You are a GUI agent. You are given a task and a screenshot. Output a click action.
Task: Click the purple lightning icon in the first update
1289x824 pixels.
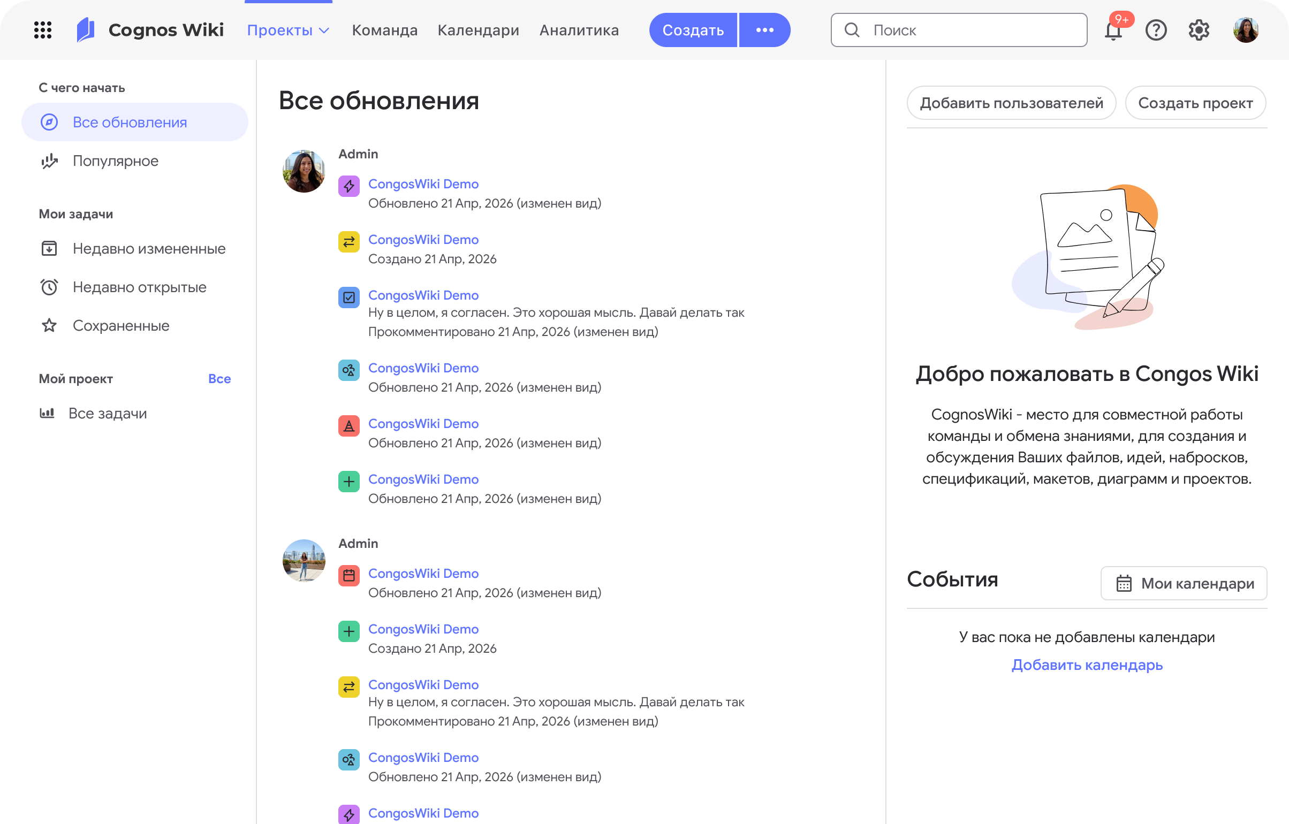tap(349, 186)
